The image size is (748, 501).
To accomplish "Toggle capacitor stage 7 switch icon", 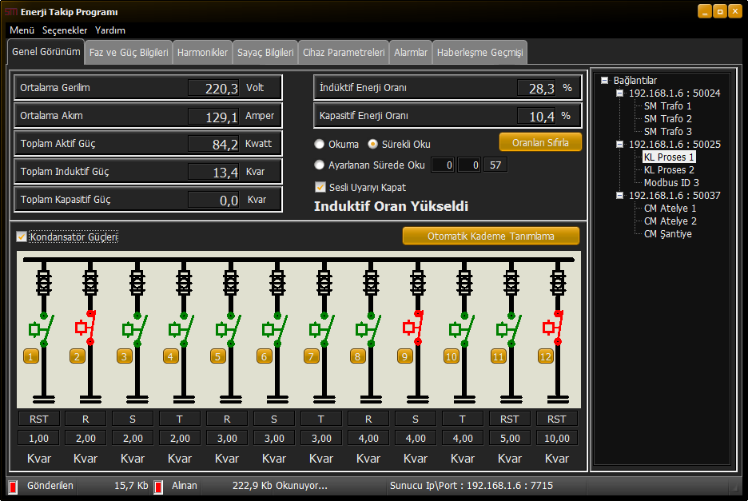I will pos(322,329).
